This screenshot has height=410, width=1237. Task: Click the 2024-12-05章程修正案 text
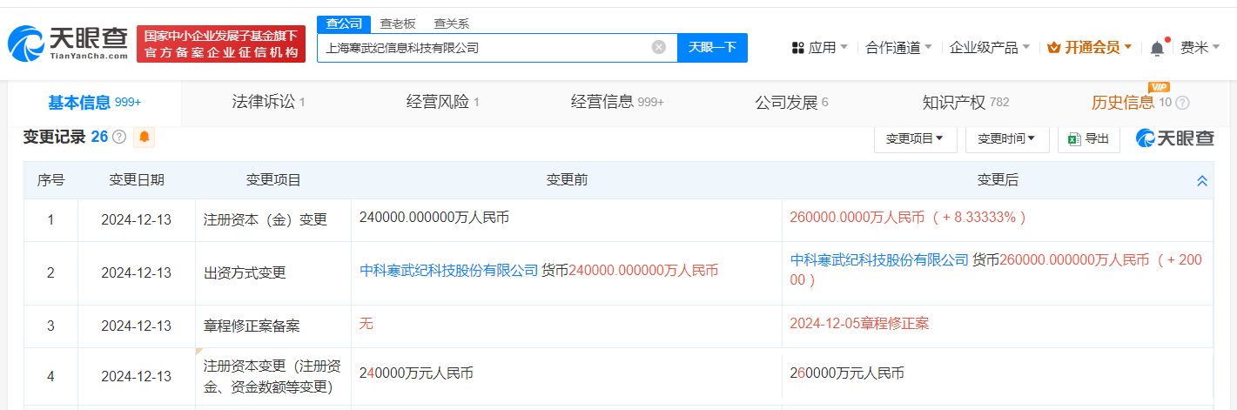[x=859, y=324]
